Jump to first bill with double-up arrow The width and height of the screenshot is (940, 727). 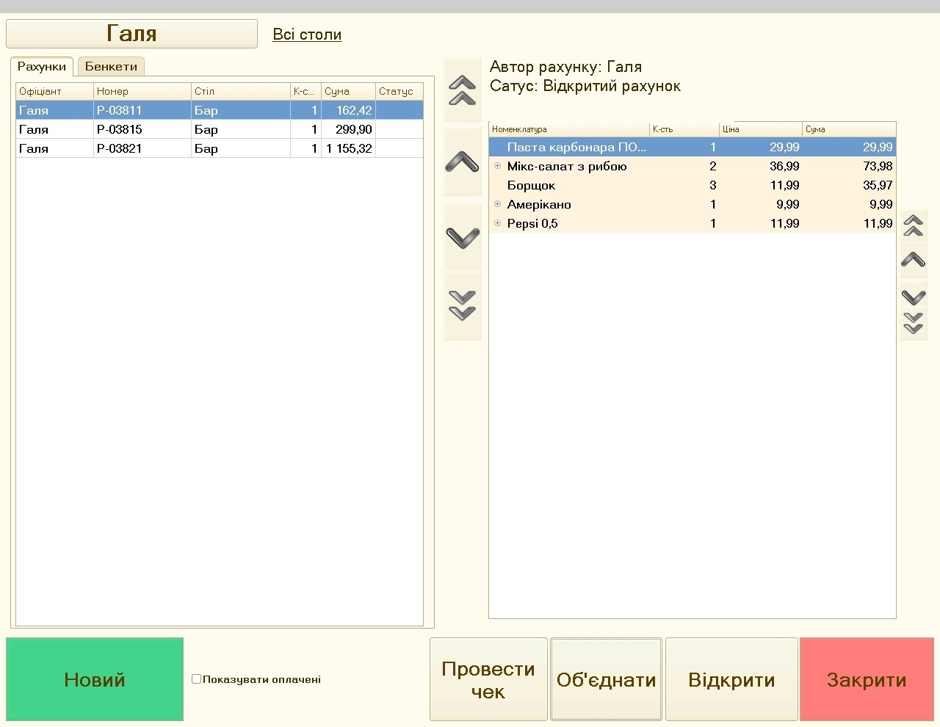point(462,90)
